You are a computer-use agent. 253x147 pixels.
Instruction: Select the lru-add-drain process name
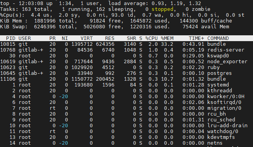click(x=227, y=126)
